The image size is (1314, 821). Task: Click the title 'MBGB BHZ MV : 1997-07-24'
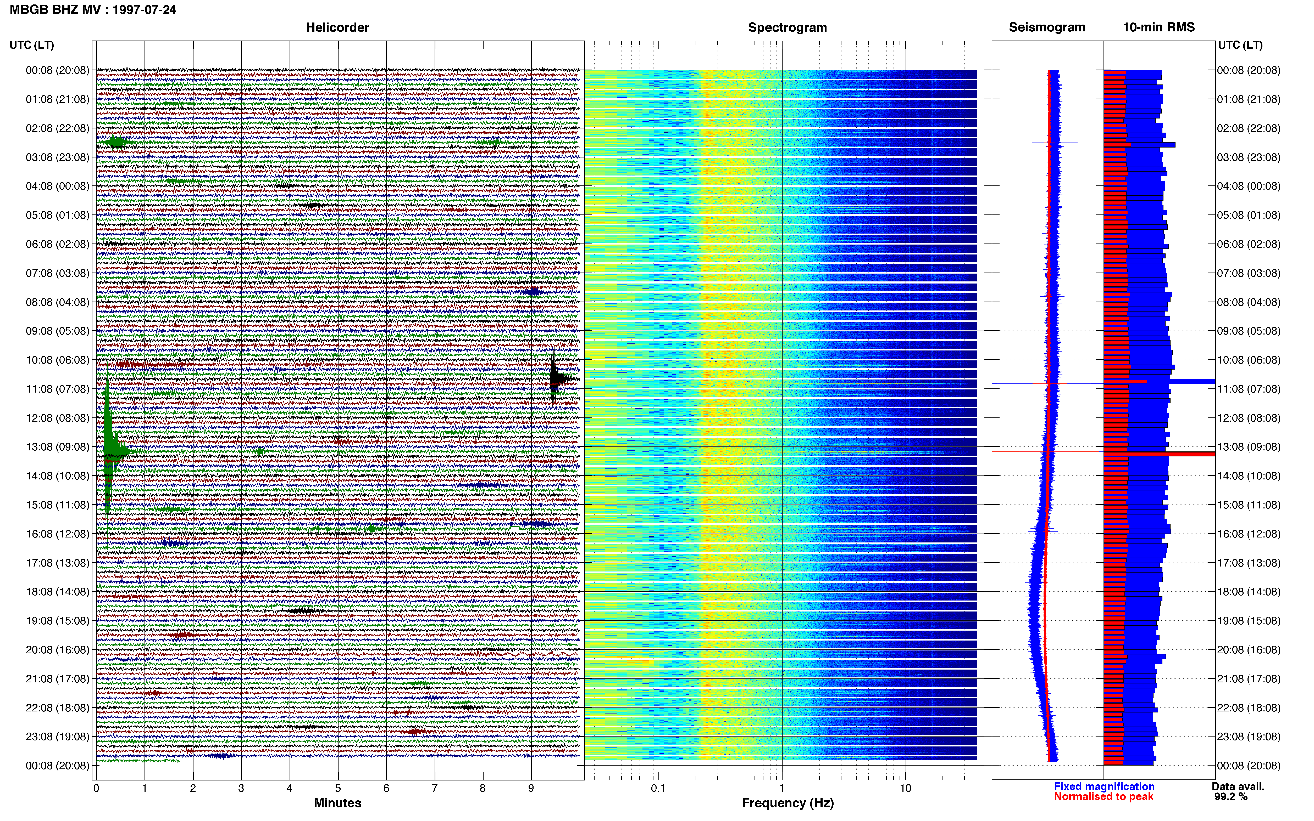tap(93, 9)
